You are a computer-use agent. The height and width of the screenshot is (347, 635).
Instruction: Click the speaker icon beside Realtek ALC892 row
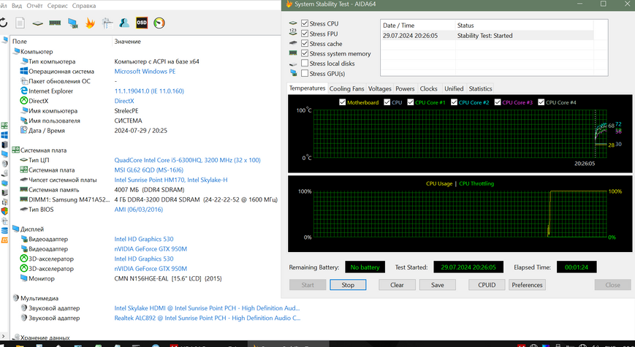click(24, 319)
